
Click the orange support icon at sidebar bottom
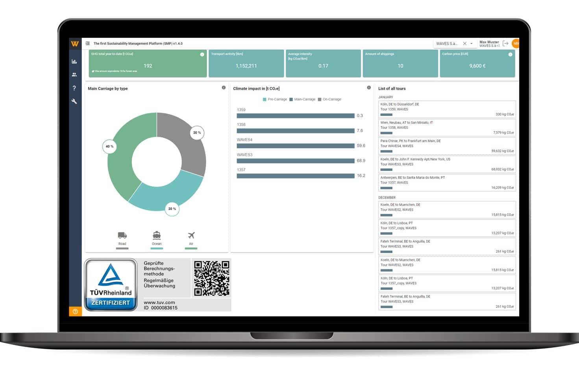point(75,311)
